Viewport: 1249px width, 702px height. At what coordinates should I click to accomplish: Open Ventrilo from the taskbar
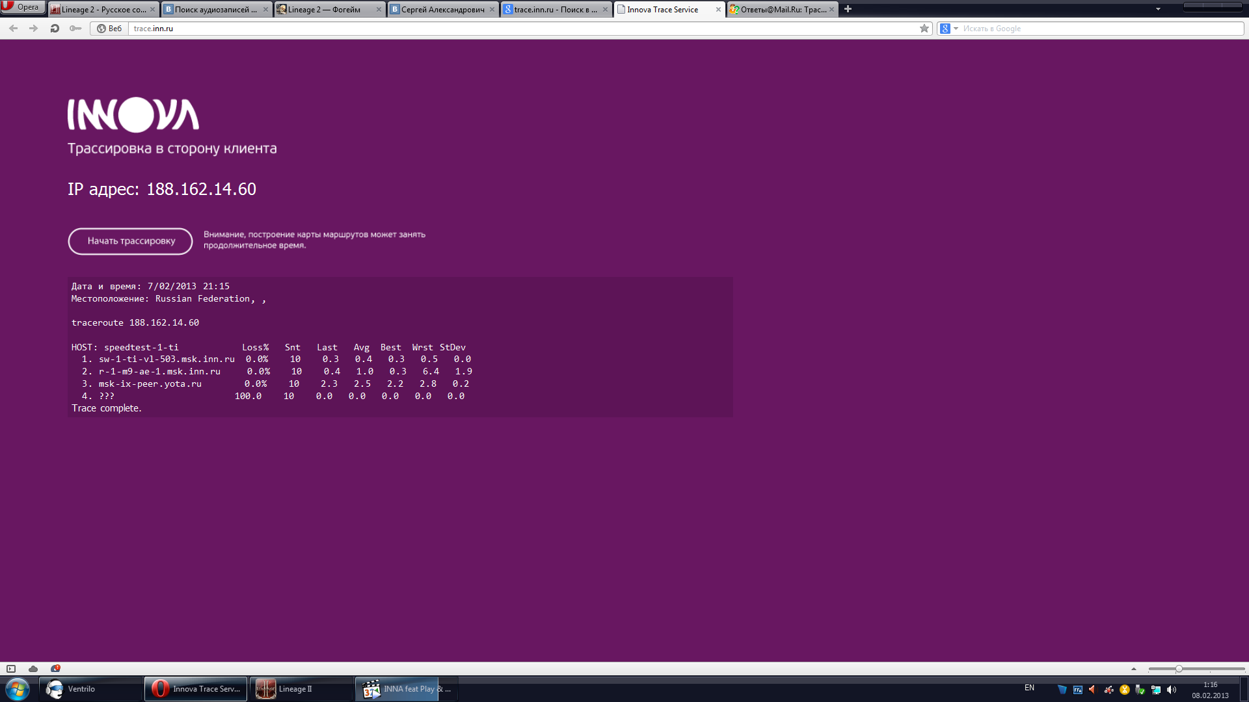click(90, 689)
